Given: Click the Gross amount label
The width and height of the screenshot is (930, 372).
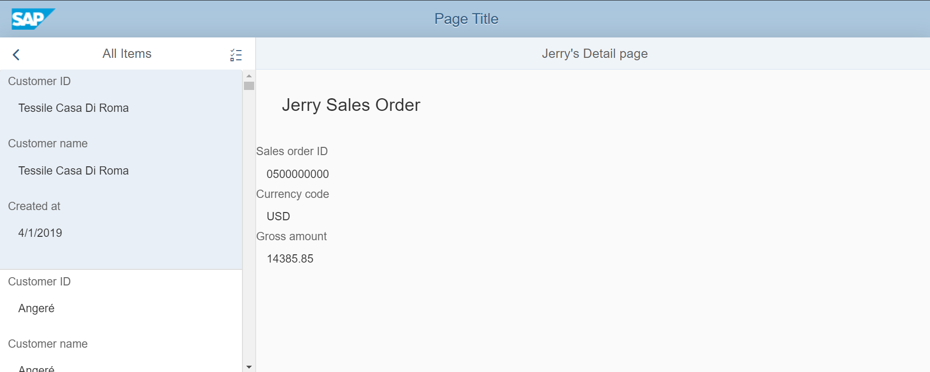Looking at the screenshot, I should 291,236.
